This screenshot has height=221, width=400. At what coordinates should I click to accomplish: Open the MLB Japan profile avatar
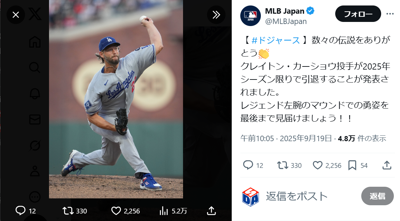point(250,16)
